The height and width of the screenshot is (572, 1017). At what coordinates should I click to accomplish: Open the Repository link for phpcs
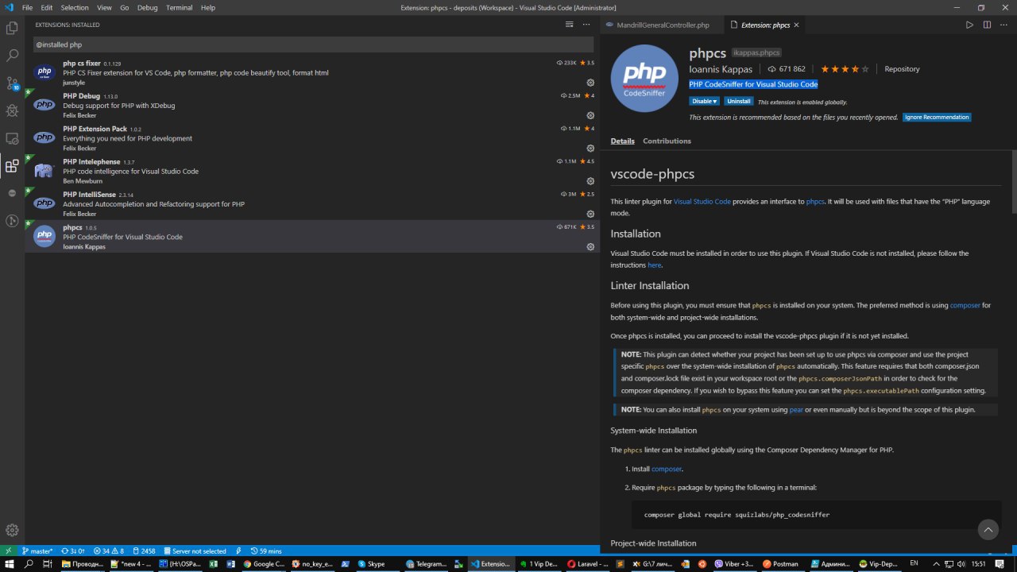[x=902, y=69]
